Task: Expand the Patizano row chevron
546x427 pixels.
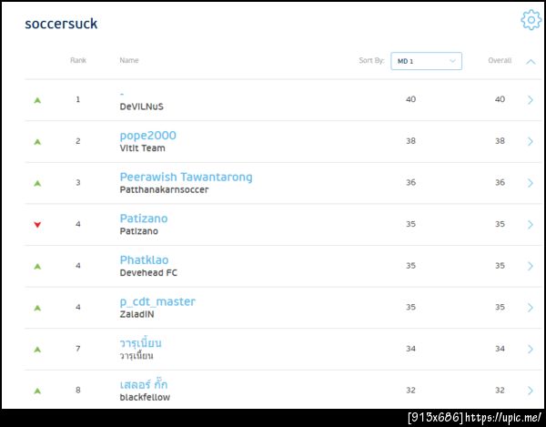Action: (x=530, y=225)
